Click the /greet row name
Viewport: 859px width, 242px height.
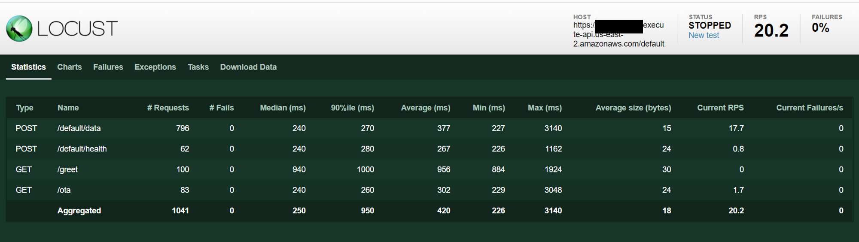67,169
